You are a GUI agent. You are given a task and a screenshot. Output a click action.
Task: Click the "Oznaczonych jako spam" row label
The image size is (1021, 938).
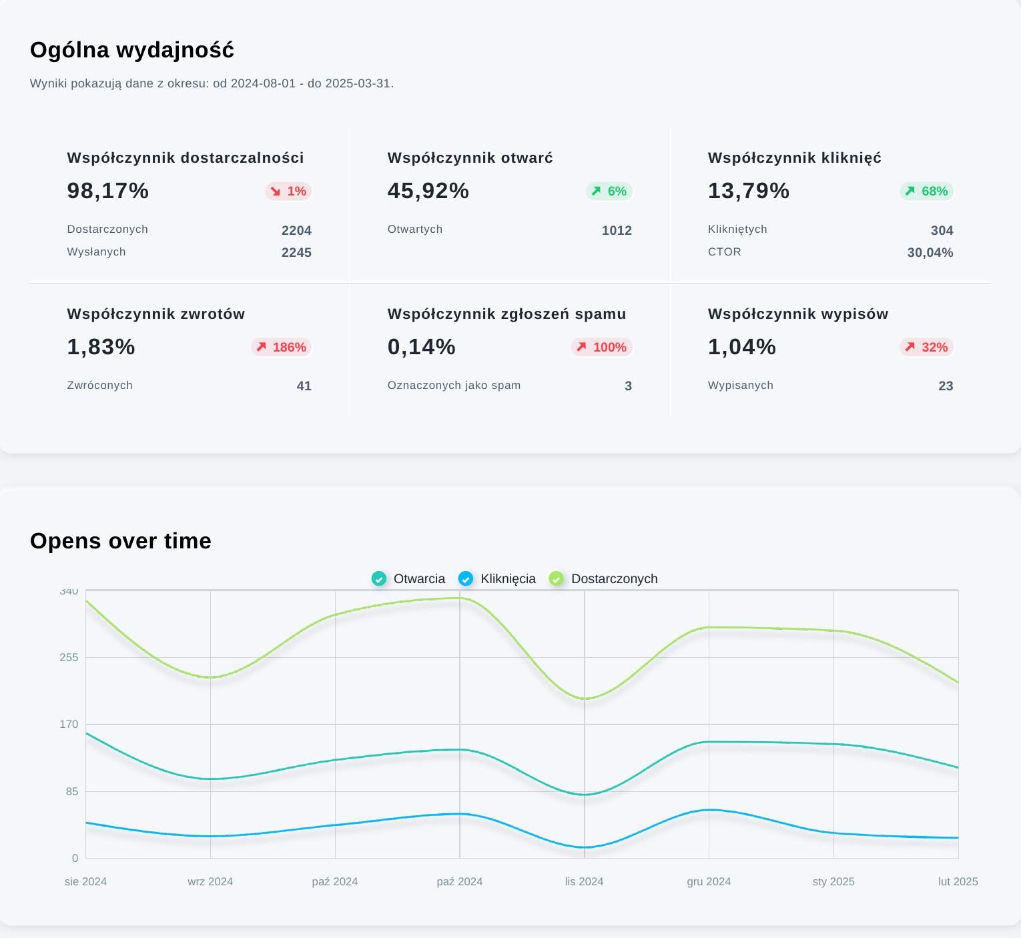pos(454,385)
